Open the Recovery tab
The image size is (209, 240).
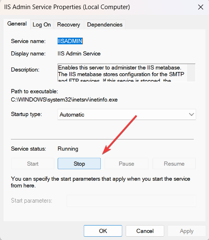tap(68, 25)
